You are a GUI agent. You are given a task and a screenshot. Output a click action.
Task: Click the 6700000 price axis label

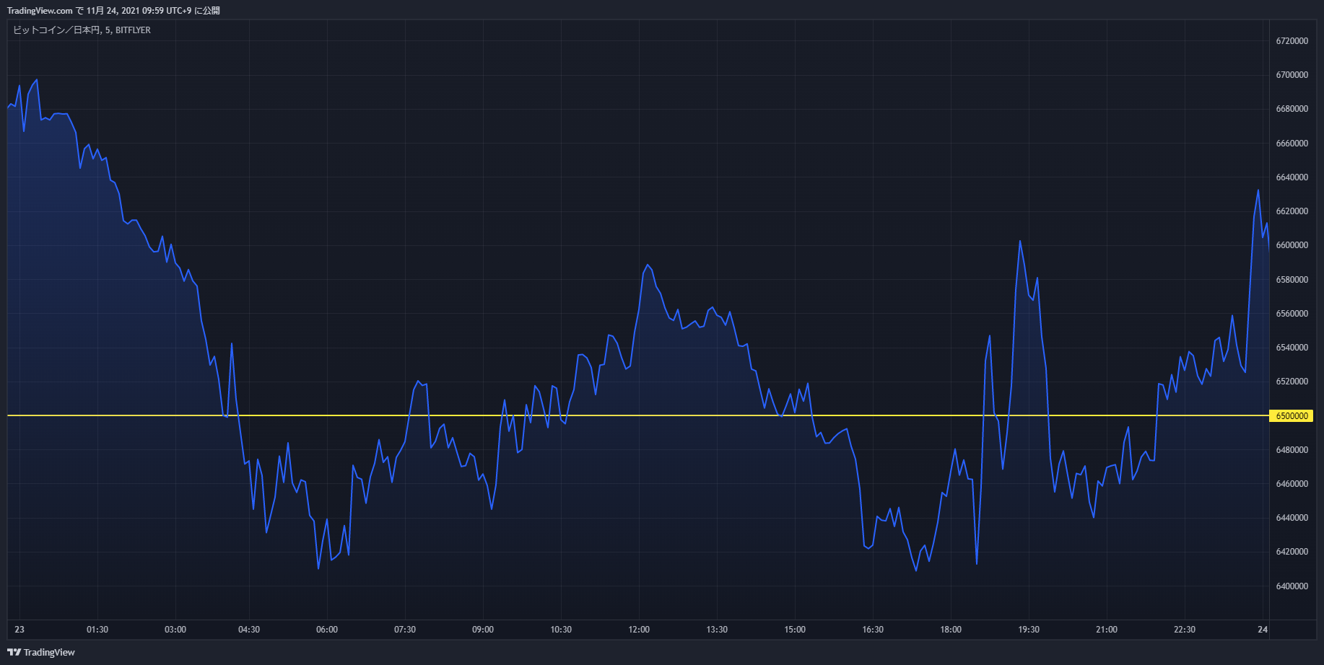tap(1292, 75)
